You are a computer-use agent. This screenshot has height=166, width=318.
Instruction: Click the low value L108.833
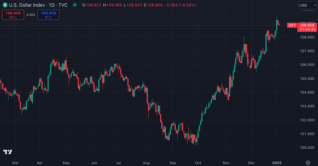(133, 5)
